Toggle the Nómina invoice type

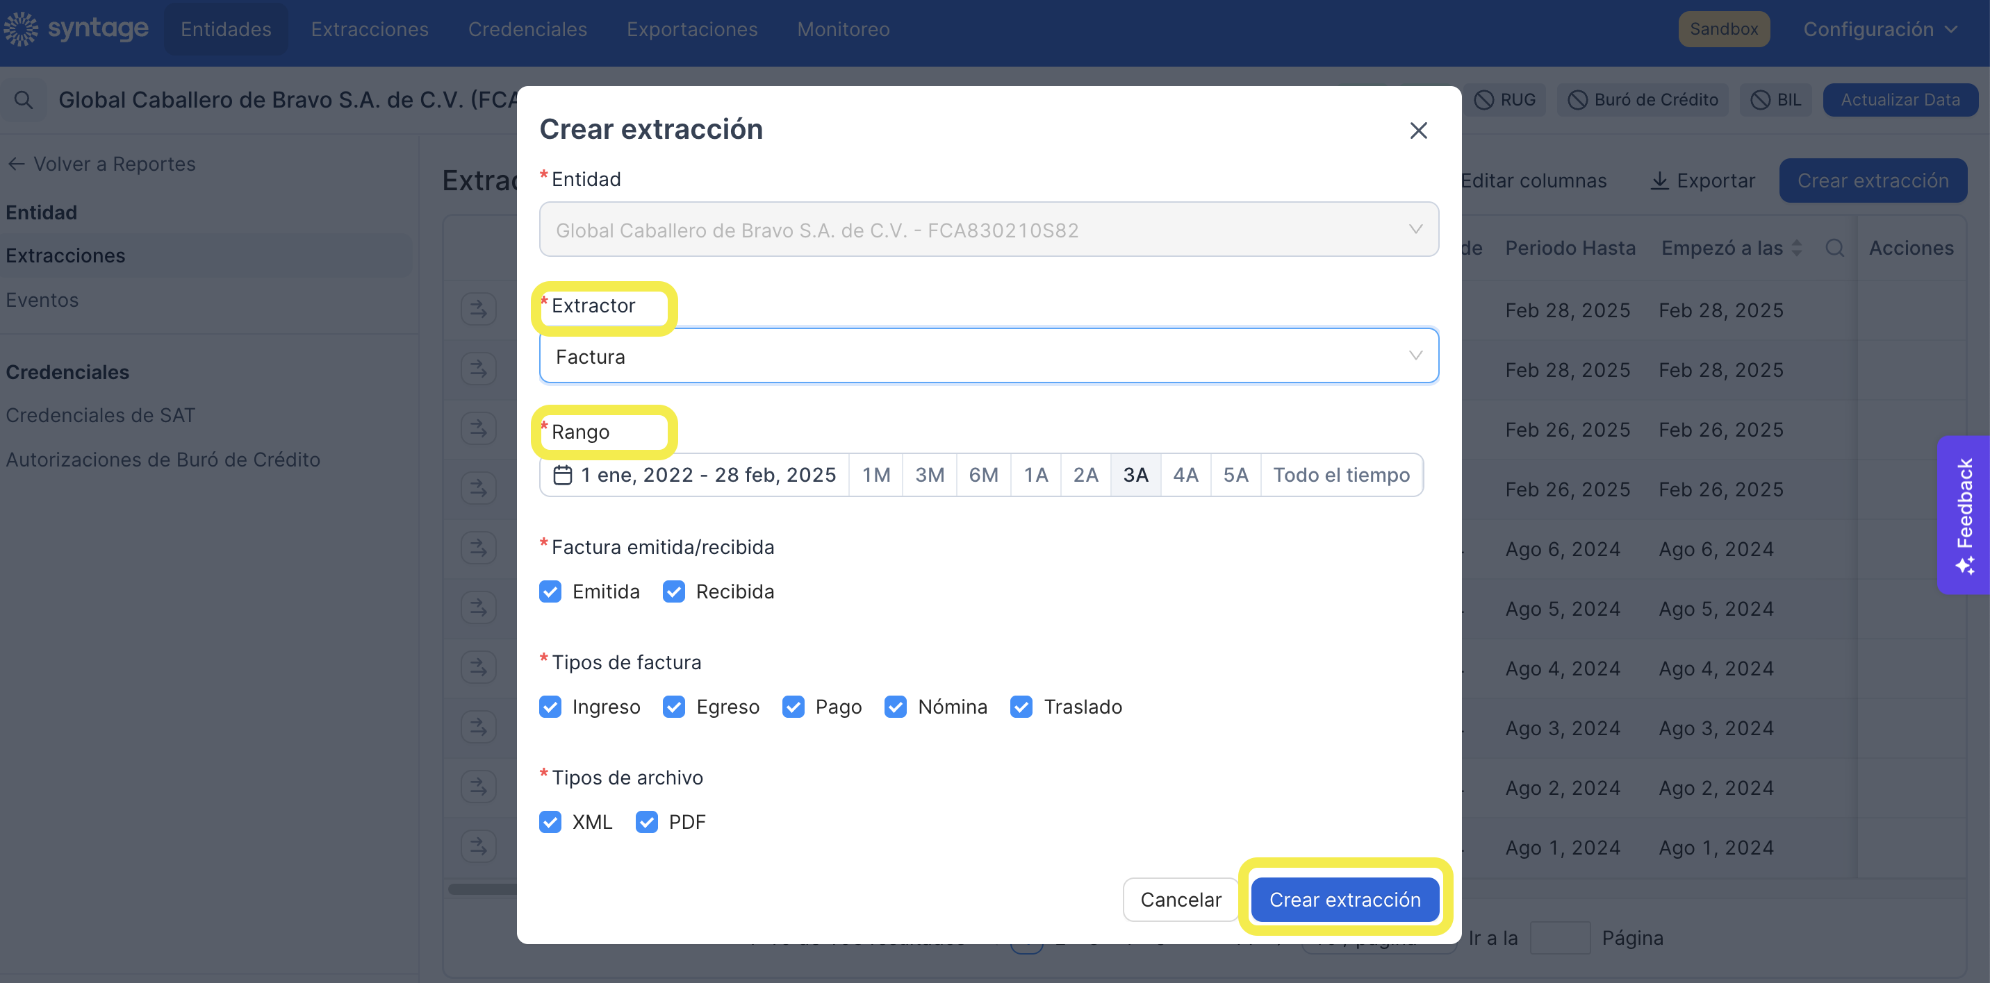pyautogui.click(x=896, y=707)
